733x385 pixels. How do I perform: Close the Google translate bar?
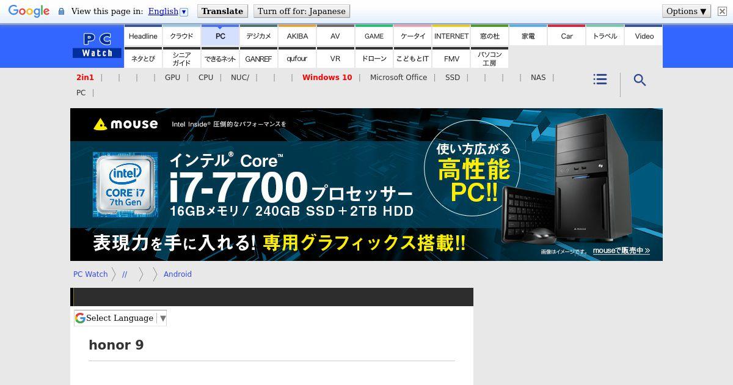click(x=722, y=11)
